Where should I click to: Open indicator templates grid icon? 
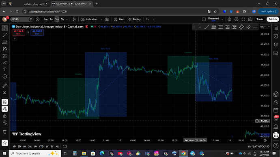[107, 19]
